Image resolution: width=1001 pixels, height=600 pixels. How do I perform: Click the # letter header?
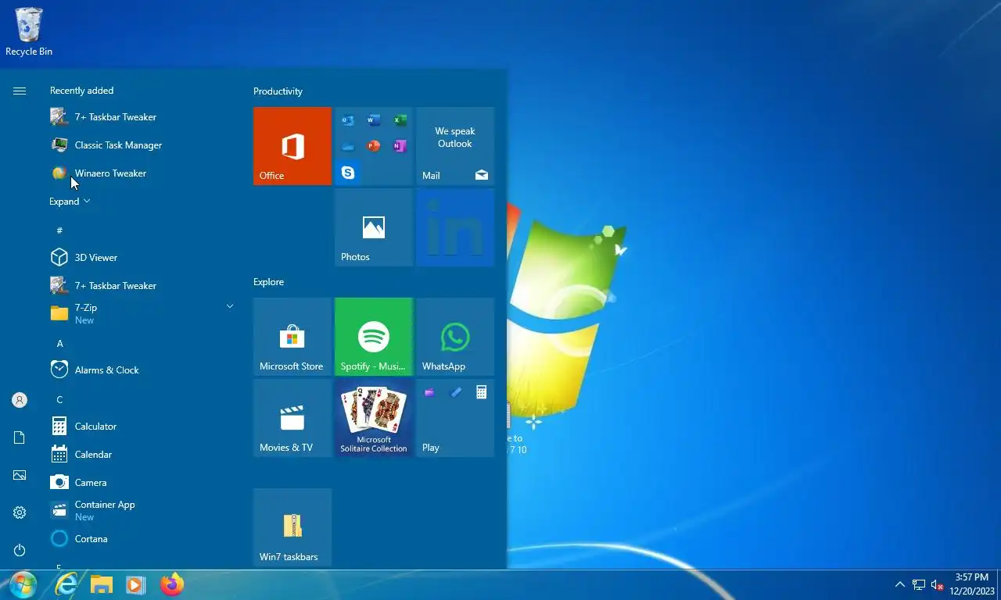click(59, 230)
